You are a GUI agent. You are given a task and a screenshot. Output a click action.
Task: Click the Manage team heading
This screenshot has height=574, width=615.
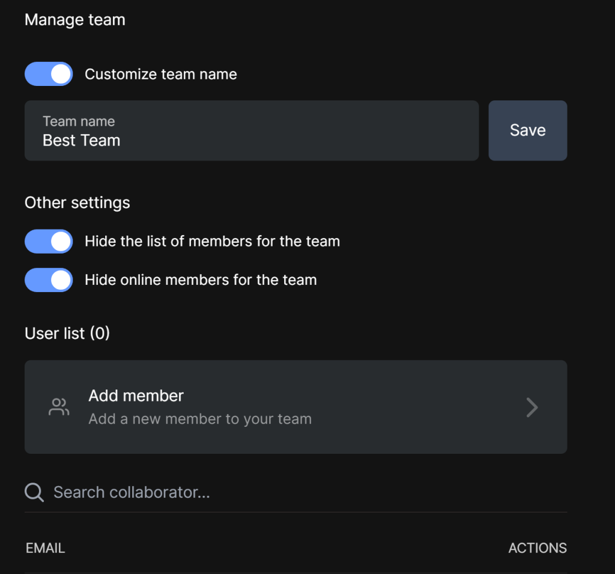[75, 20]
